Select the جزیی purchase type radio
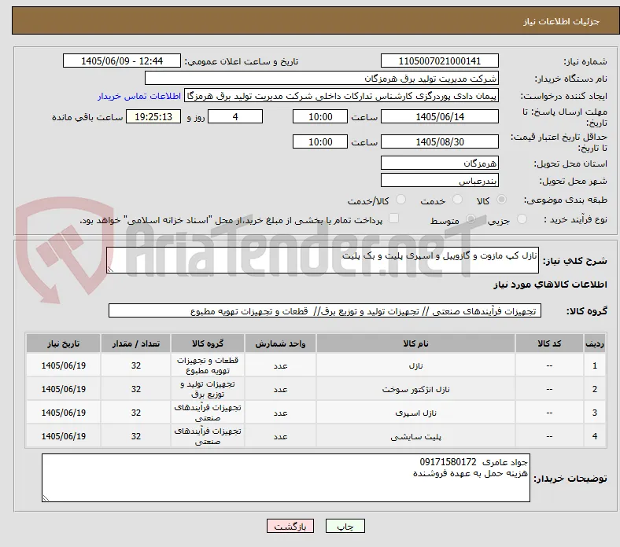Viewport: 620px width, 547px height. [x=522, y=218]
